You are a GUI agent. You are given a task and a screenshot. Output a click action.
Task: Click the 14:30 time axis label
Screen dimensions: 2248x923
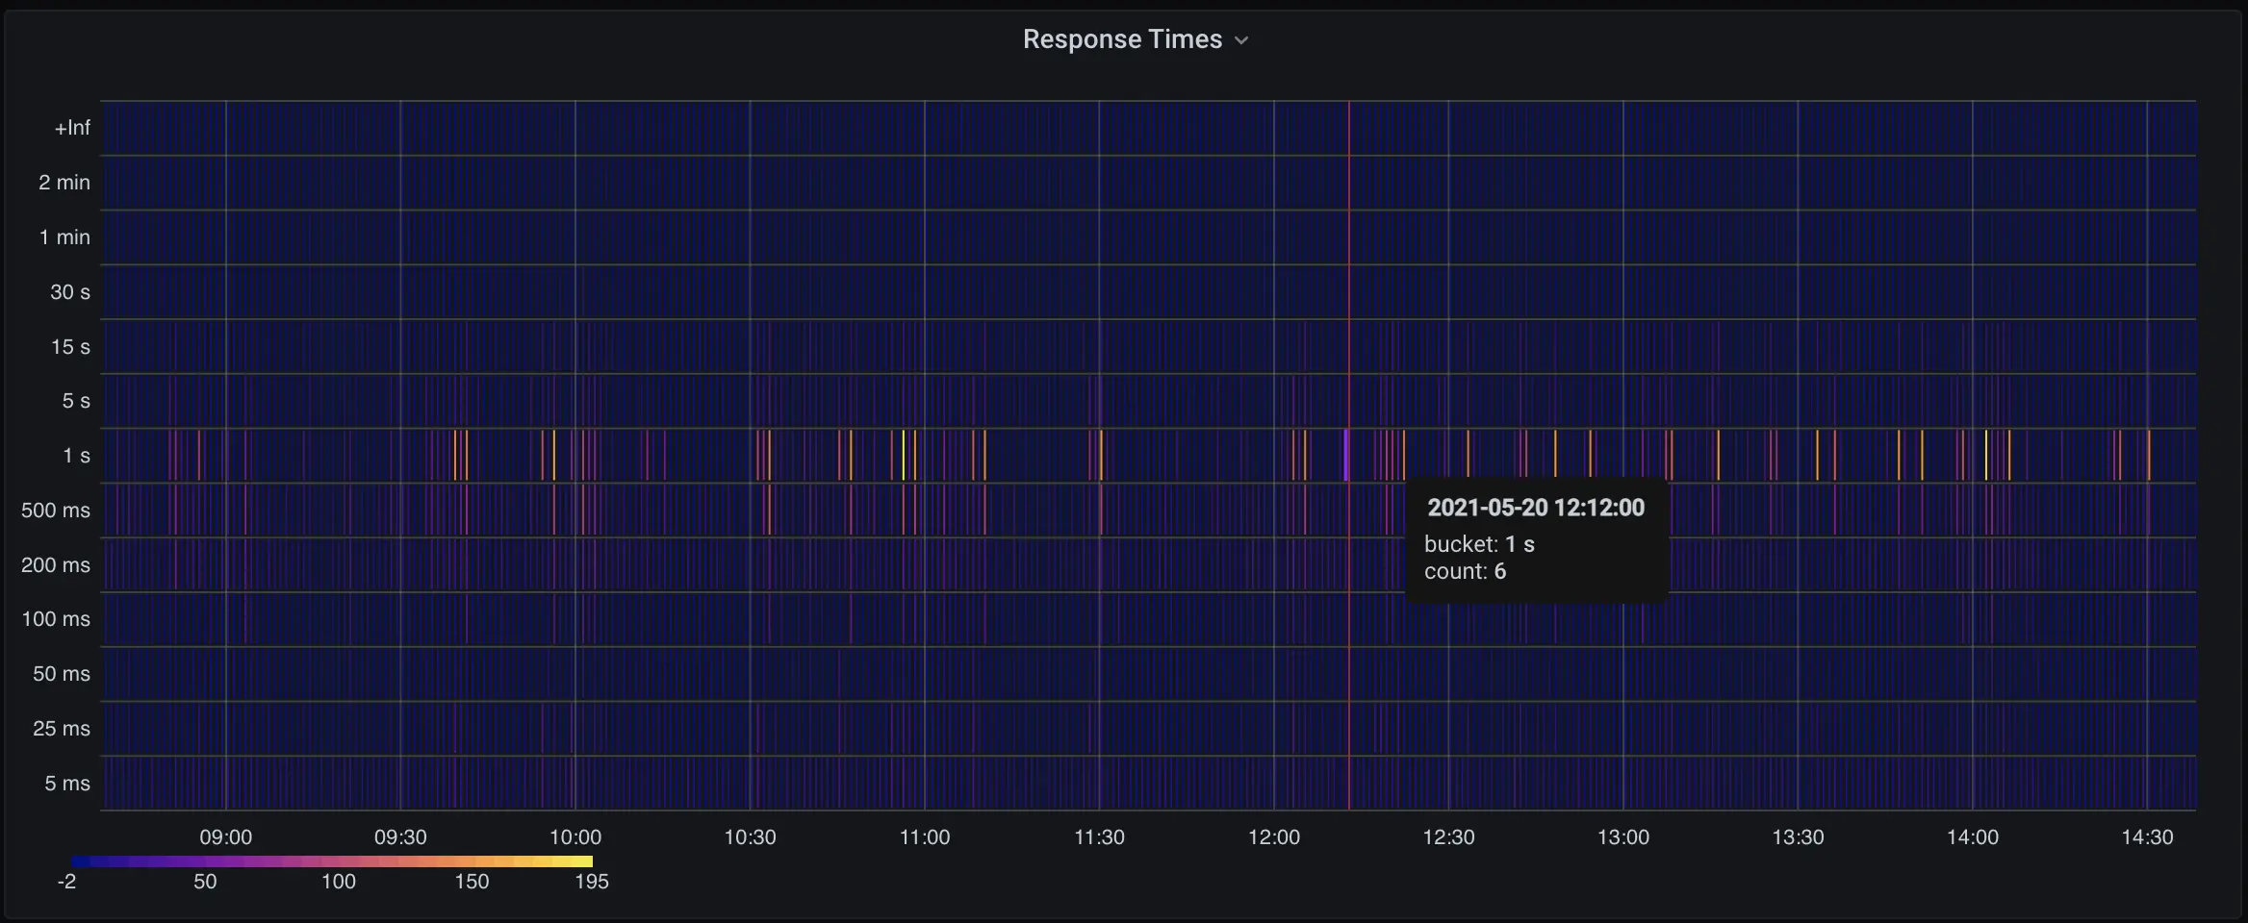[x=2147, y=837]
